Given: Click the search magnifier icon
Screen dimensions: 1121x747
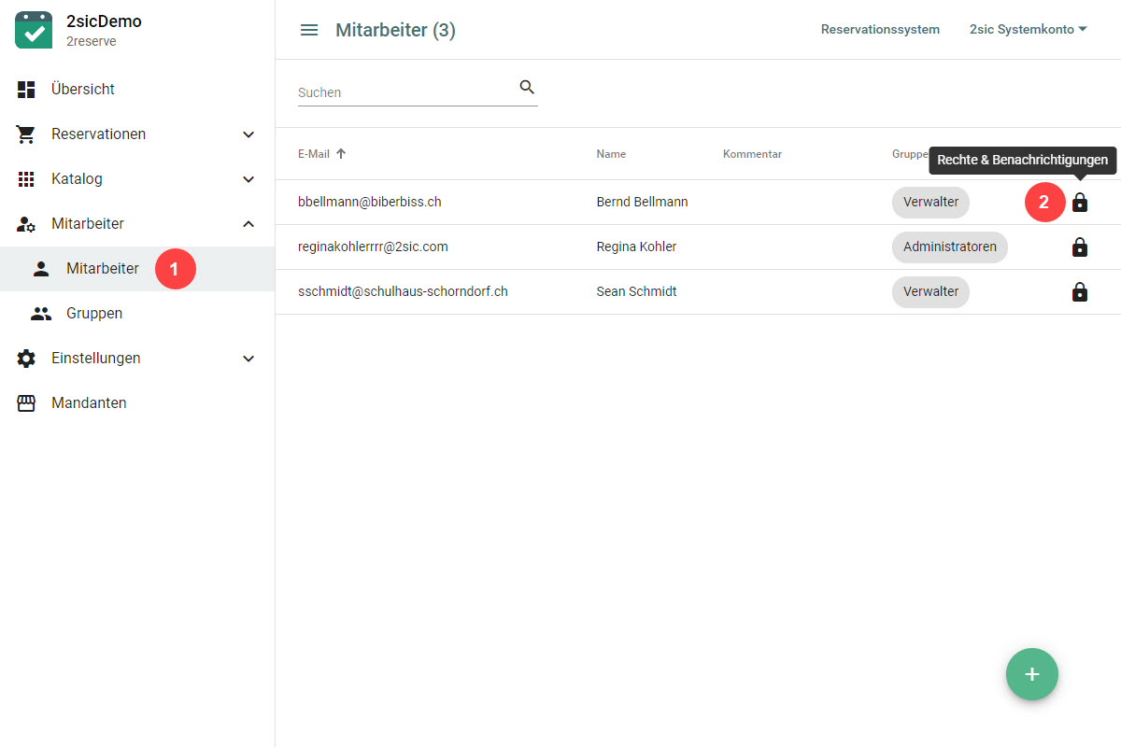Looking at the screenshot, I should [x=527, y=87].
